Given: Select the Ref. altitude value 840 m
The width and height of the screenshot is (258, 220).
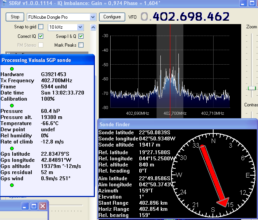Looking at the screenshot, I should [x=147, y=165].
